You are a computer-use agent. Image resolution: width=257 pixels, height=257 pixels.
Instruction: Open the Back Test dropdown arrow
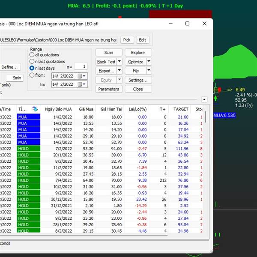(120, 62)
